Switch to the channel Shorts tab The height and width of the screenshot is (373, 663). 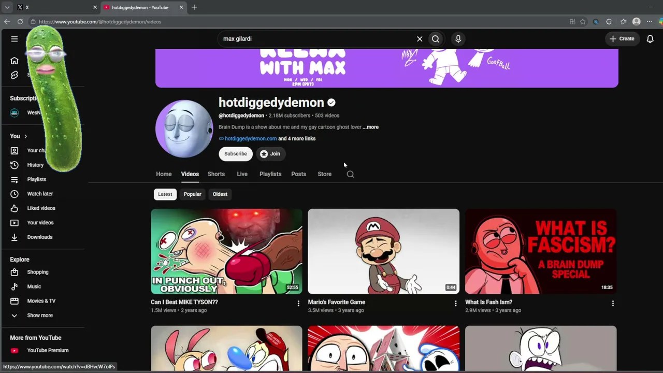216,174
